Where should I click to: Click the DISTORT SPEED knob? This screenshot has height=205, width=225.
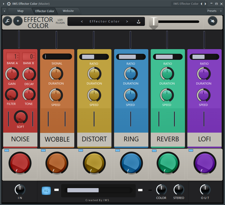tap(94, 95)
